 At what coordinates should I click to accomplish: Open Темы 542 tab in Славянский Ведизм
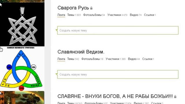73,59
